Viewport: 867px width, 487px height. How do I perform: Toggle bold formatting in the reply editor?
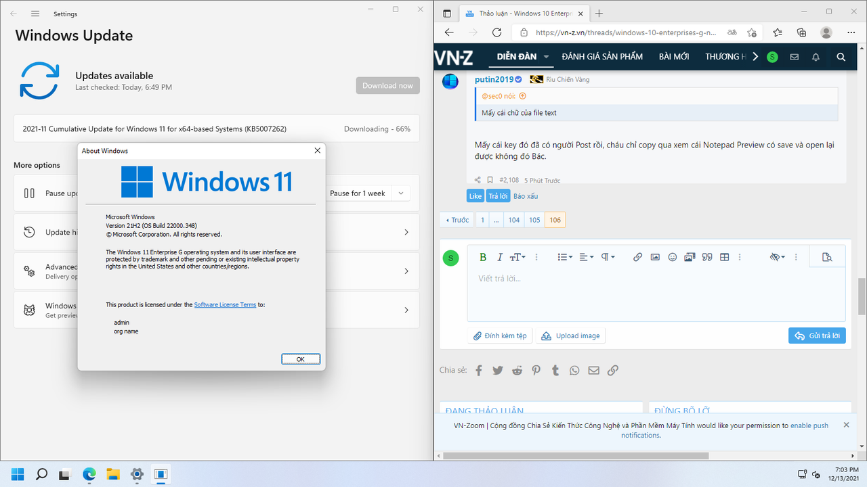click(x=483, y=257)
